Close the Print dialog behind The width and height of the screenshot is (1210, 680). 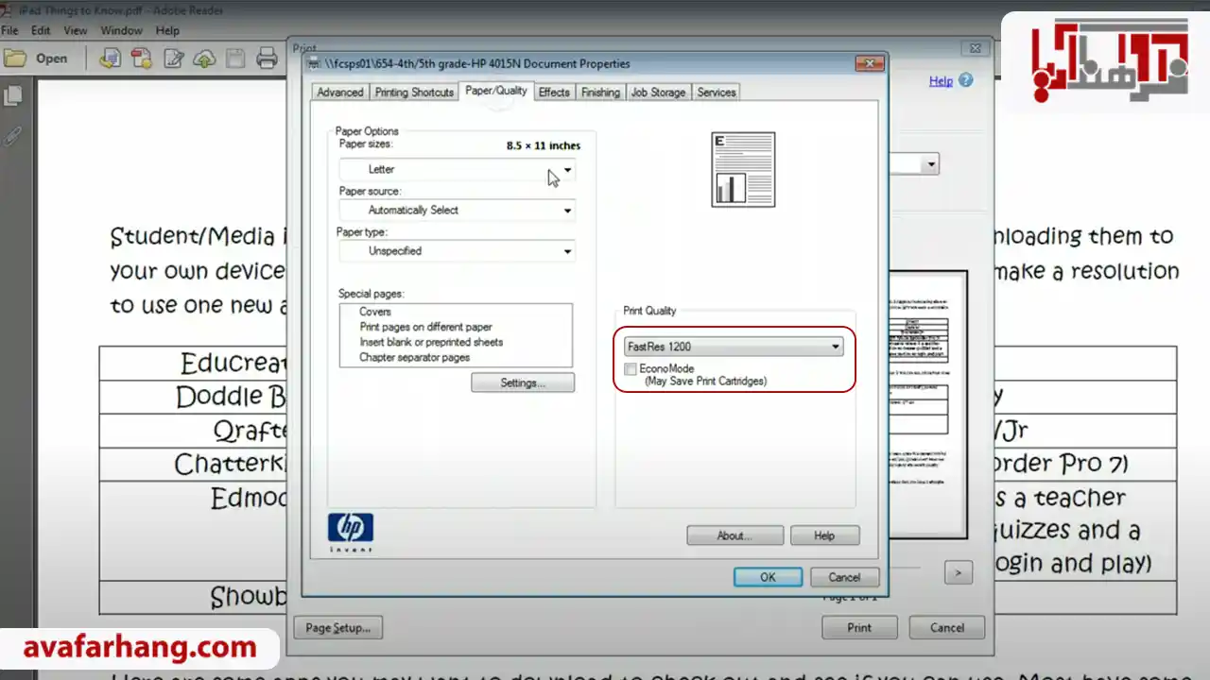click(x=976, y=48)
